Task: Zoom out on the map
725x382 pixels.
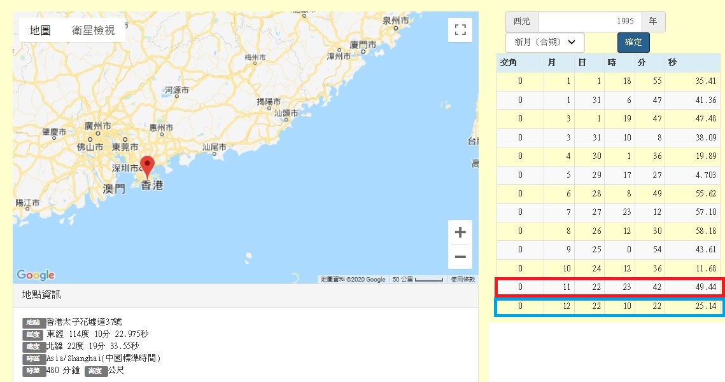Action: click(x=460, y=257)
